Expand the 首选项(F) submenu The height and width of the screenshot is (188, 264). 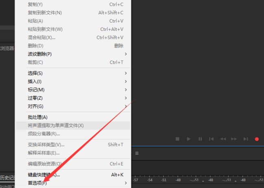click(73, 183)
